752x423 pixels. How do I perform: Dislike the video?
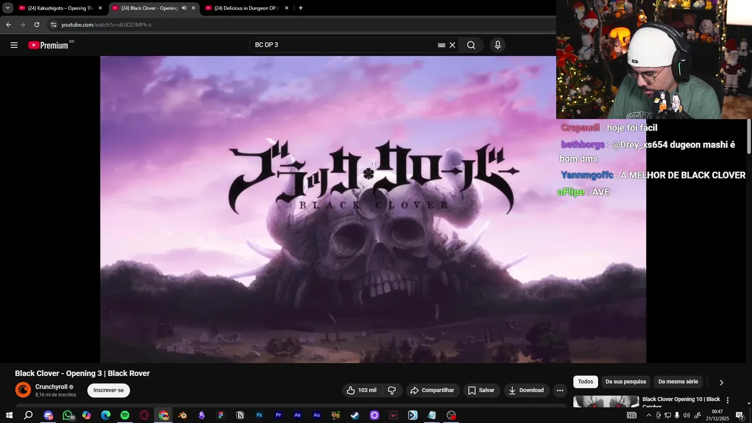(392, 390)
